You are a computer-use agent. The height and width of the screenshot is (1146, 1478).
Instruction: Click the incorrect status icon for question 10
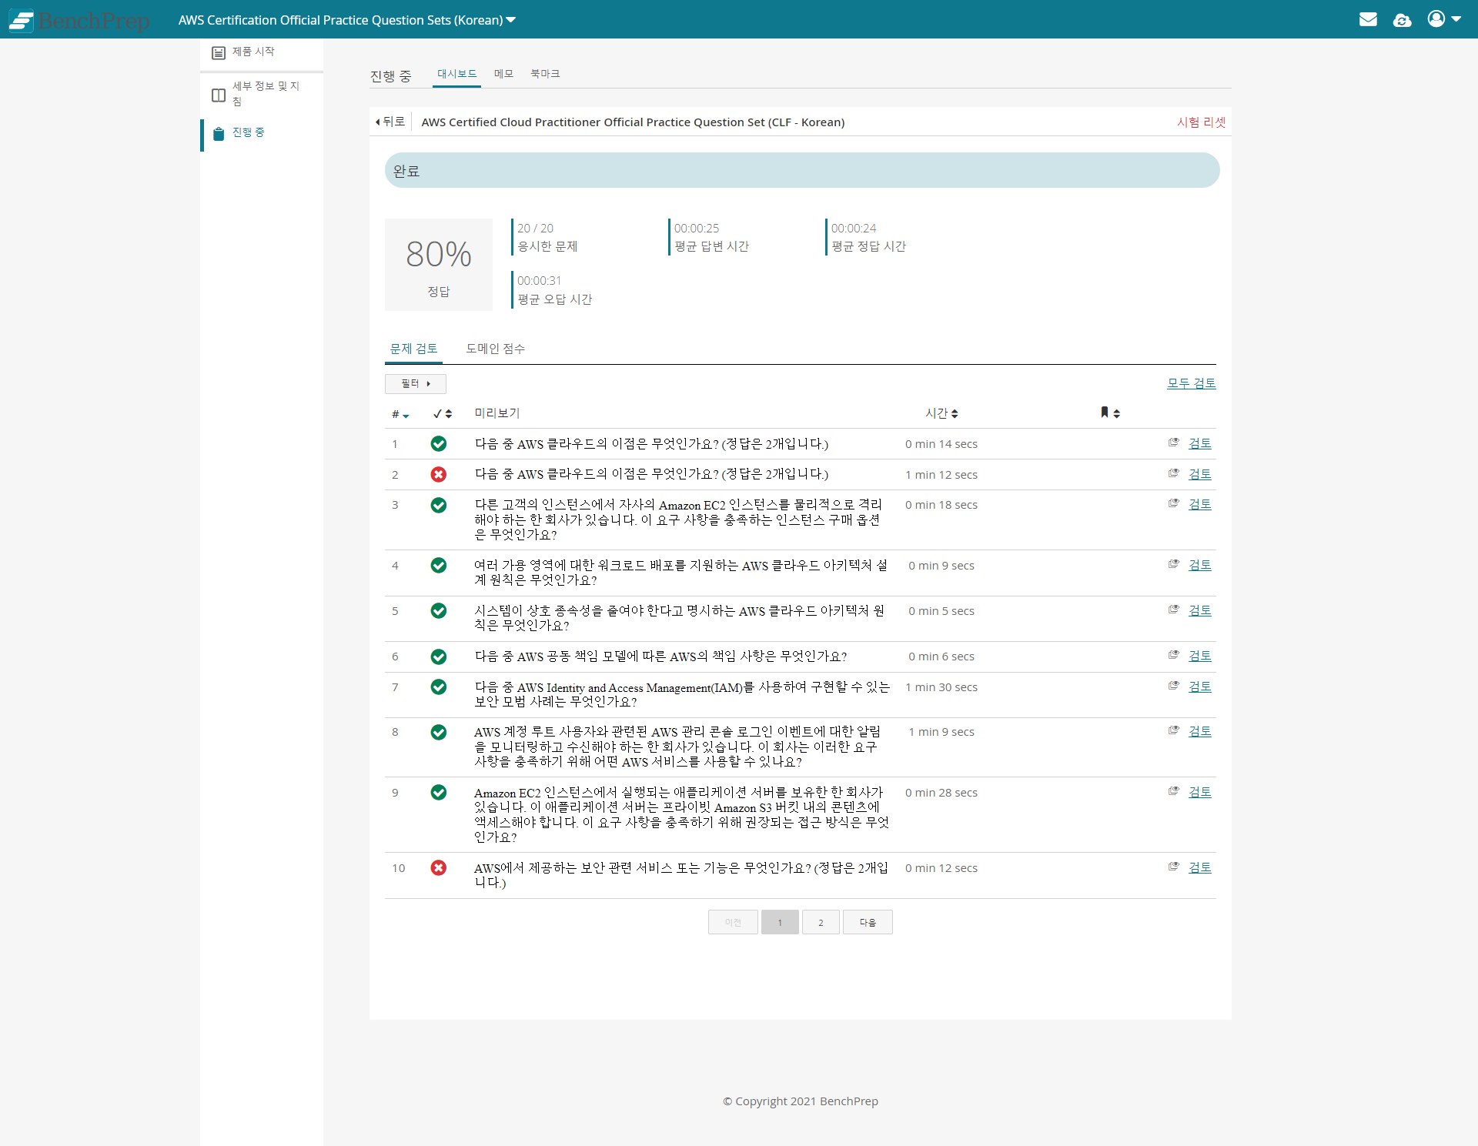(439, 868)
